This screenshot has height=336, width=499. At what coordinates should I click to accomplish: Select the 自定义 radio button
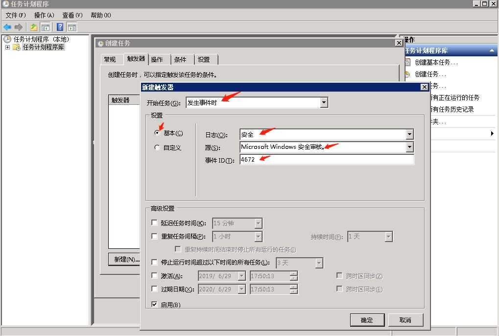(157, 147)
